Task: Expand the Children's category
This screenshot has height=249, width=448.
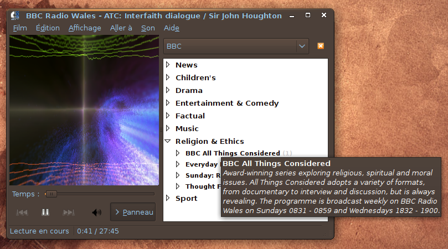Action: click(168, 77)
